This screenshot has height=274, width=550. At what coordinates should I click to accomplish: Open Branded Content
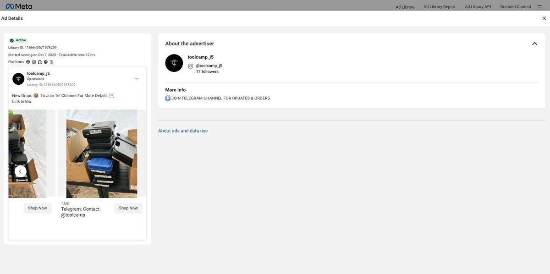click(x=516, y=7)
